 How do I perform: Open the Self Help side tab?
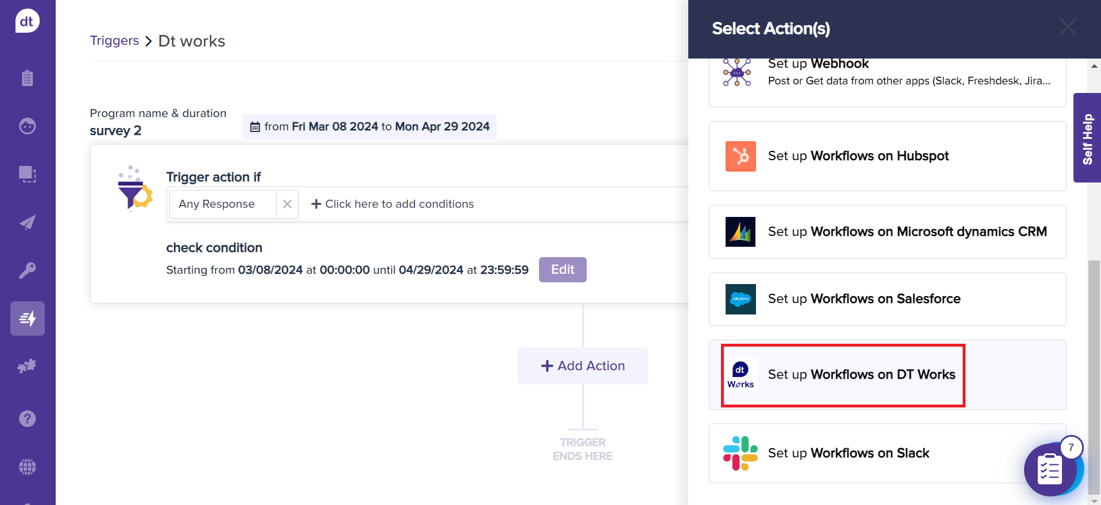(1087, 138)
